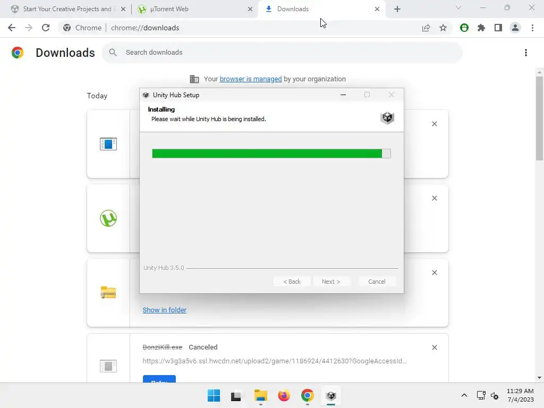
Task: Open the browser is managed link
Action: point(251,79)
